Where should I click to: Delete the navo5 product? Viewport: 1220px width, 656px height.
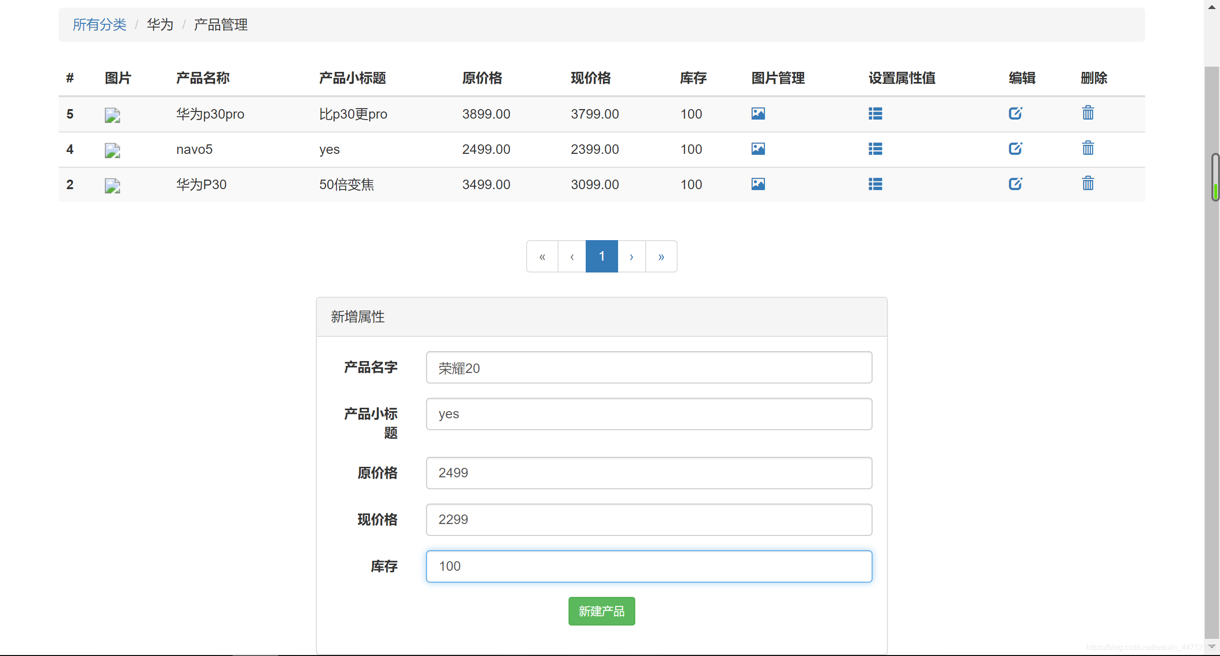pyautogui.click(x=1088, y=148)
